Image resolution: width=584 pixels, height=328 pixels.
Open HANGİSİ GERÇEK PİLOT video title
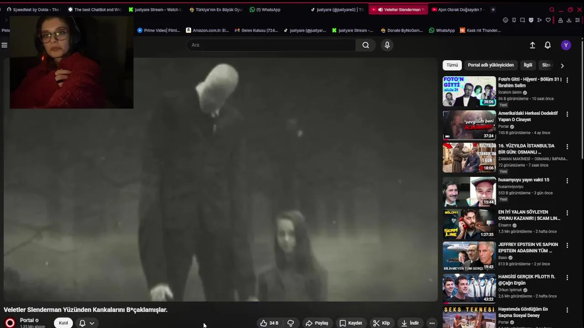(x=527, y=280)
